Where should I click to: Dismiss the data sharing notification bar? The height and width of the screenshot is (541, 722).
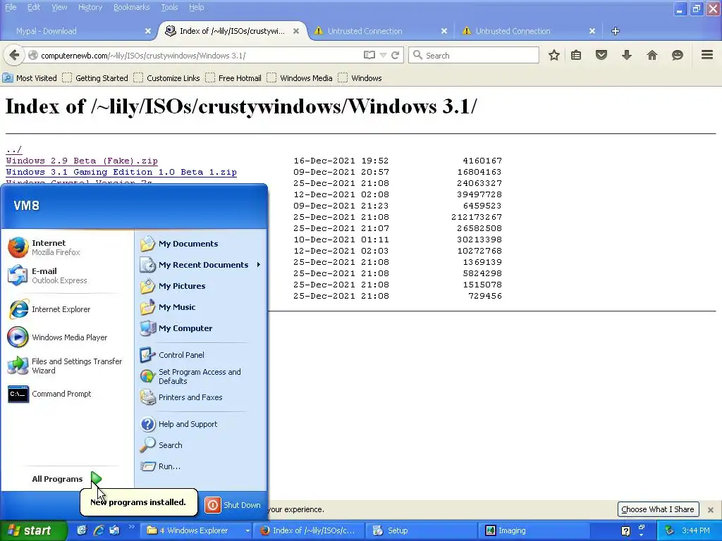click(x=711, y=510)
